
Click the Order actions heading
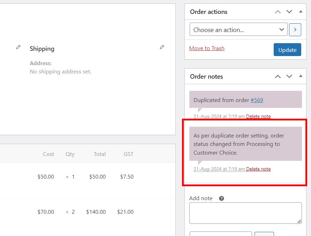pyautogui.click(x=208, y=12)
